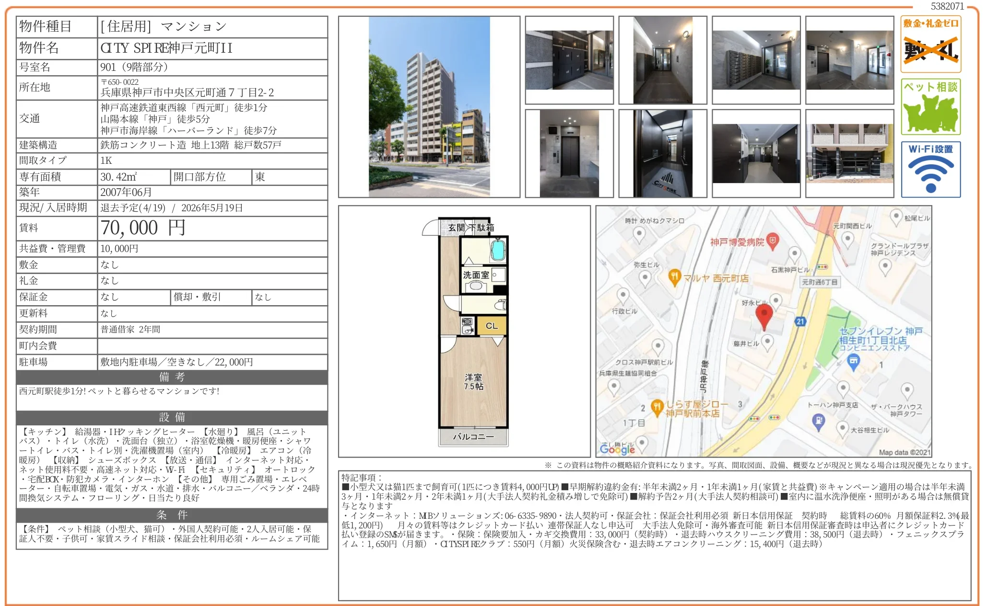Viewport: 986px width, 606px height.
Task: Open the CITY SPIRE floor logo corridor photo
Action: tap(662, 153)
